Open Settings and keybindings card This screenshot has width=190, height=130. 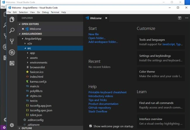coord(161,58)
